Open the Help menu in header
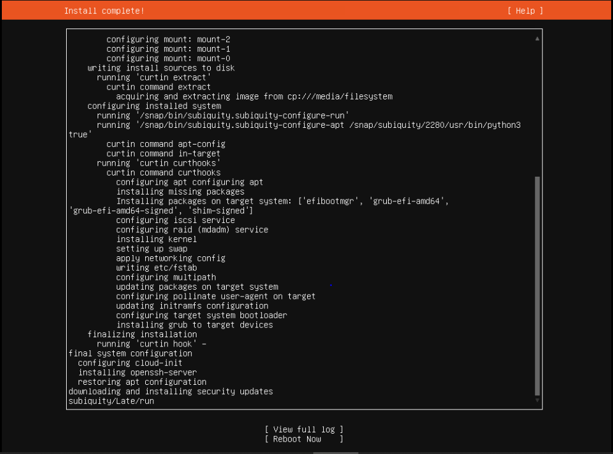 click(525, 11)
